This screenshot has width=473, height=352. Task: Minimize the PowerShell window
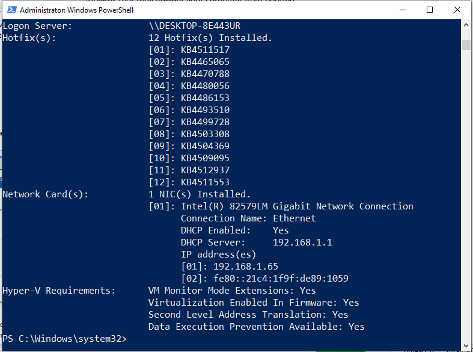pos(403,10)
